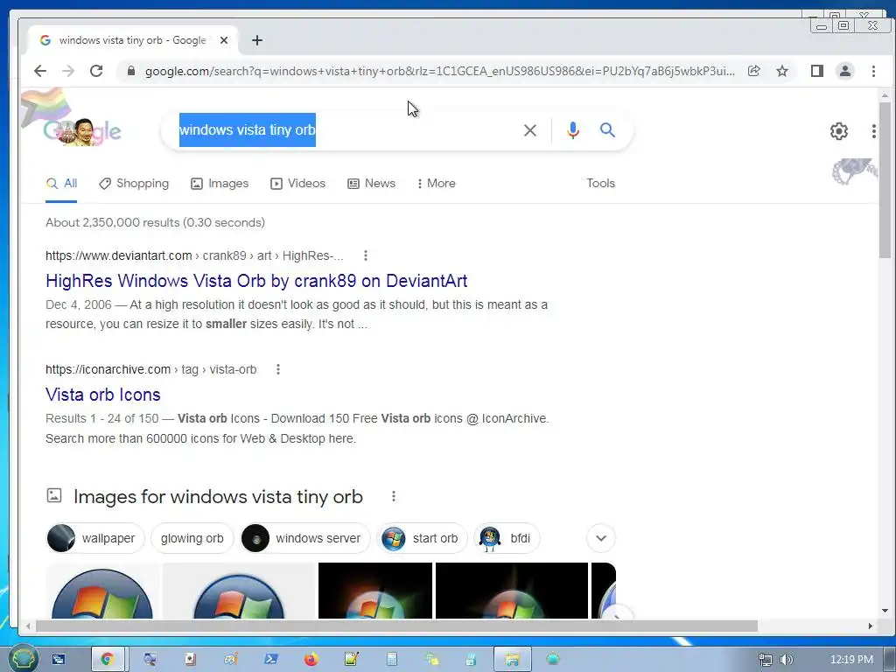Image resolution: width=896 pixels, height=672 pixels.
Task: Filter images by glowing orb chip
Action: [192, 538]
